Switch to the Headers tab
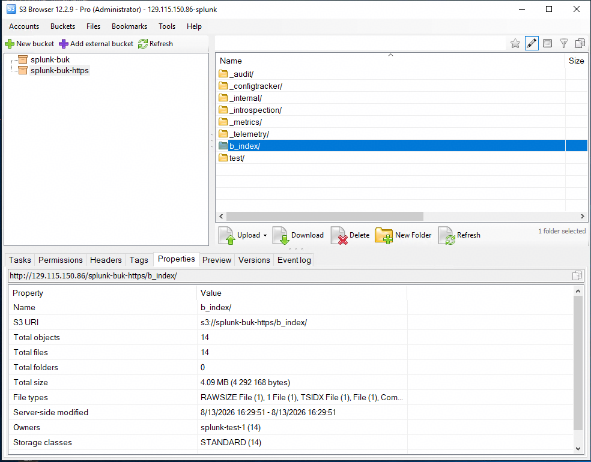591x462 pixels. coord(106,260)
